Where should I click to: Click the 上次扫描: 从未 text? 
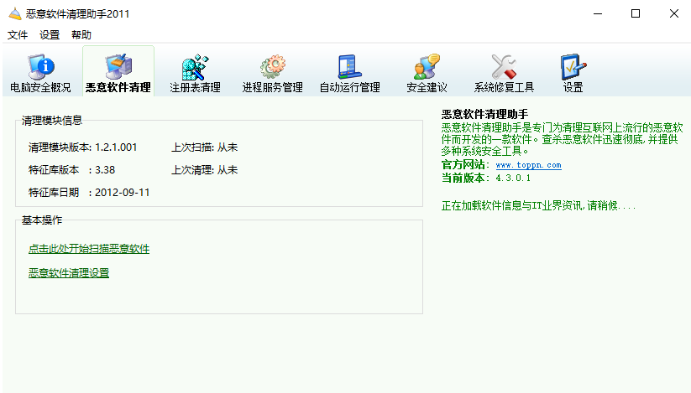click(x=205, y=147)
